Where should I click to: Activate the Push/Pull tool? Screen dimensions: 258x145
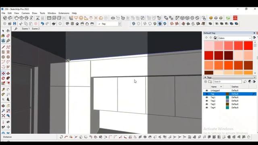8,73
